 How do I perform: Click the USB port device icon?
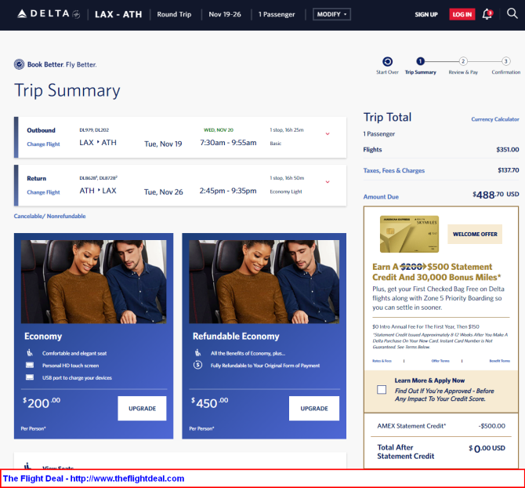30,377
